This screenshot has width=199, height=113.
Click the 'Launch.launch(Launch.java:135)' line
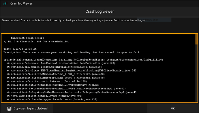pyautogui.click(x=52, y=99)
